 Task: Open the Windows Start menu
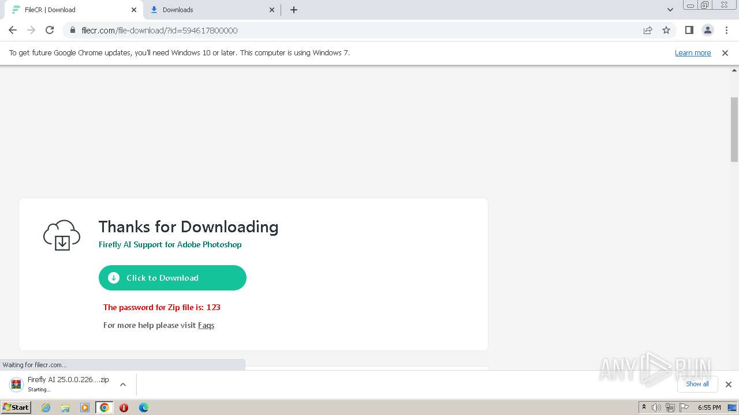16,408
